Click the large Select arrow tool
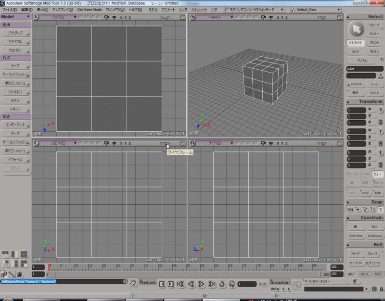Image resolution: width=385 pixels, height=301 pixels. pyautogui.click(x=356, y=29)
